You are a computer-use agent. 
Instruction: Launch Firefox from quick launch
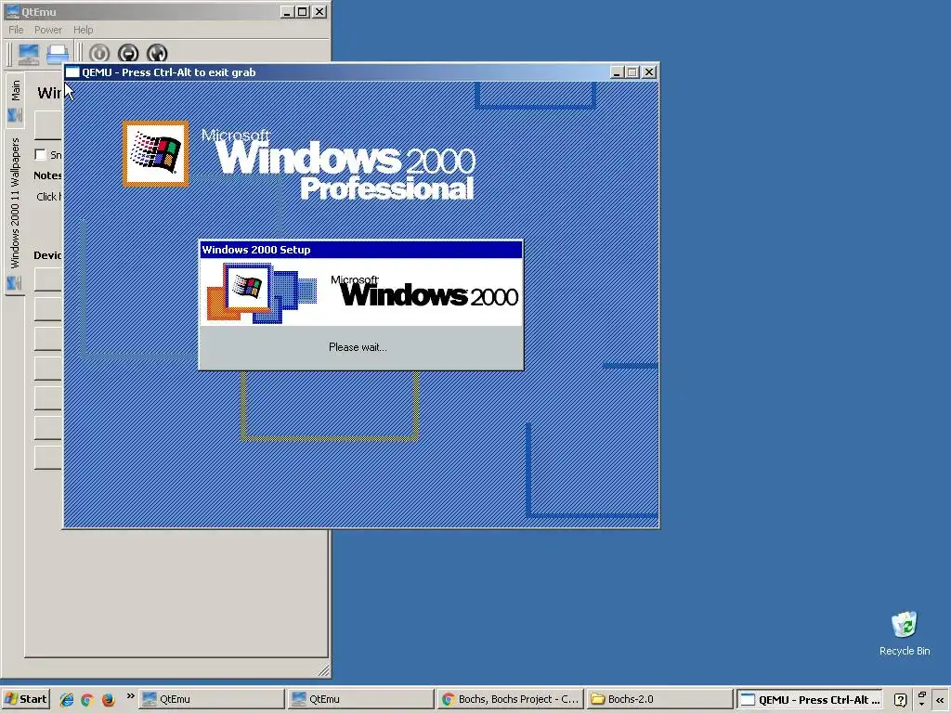(x=108, y=699)
